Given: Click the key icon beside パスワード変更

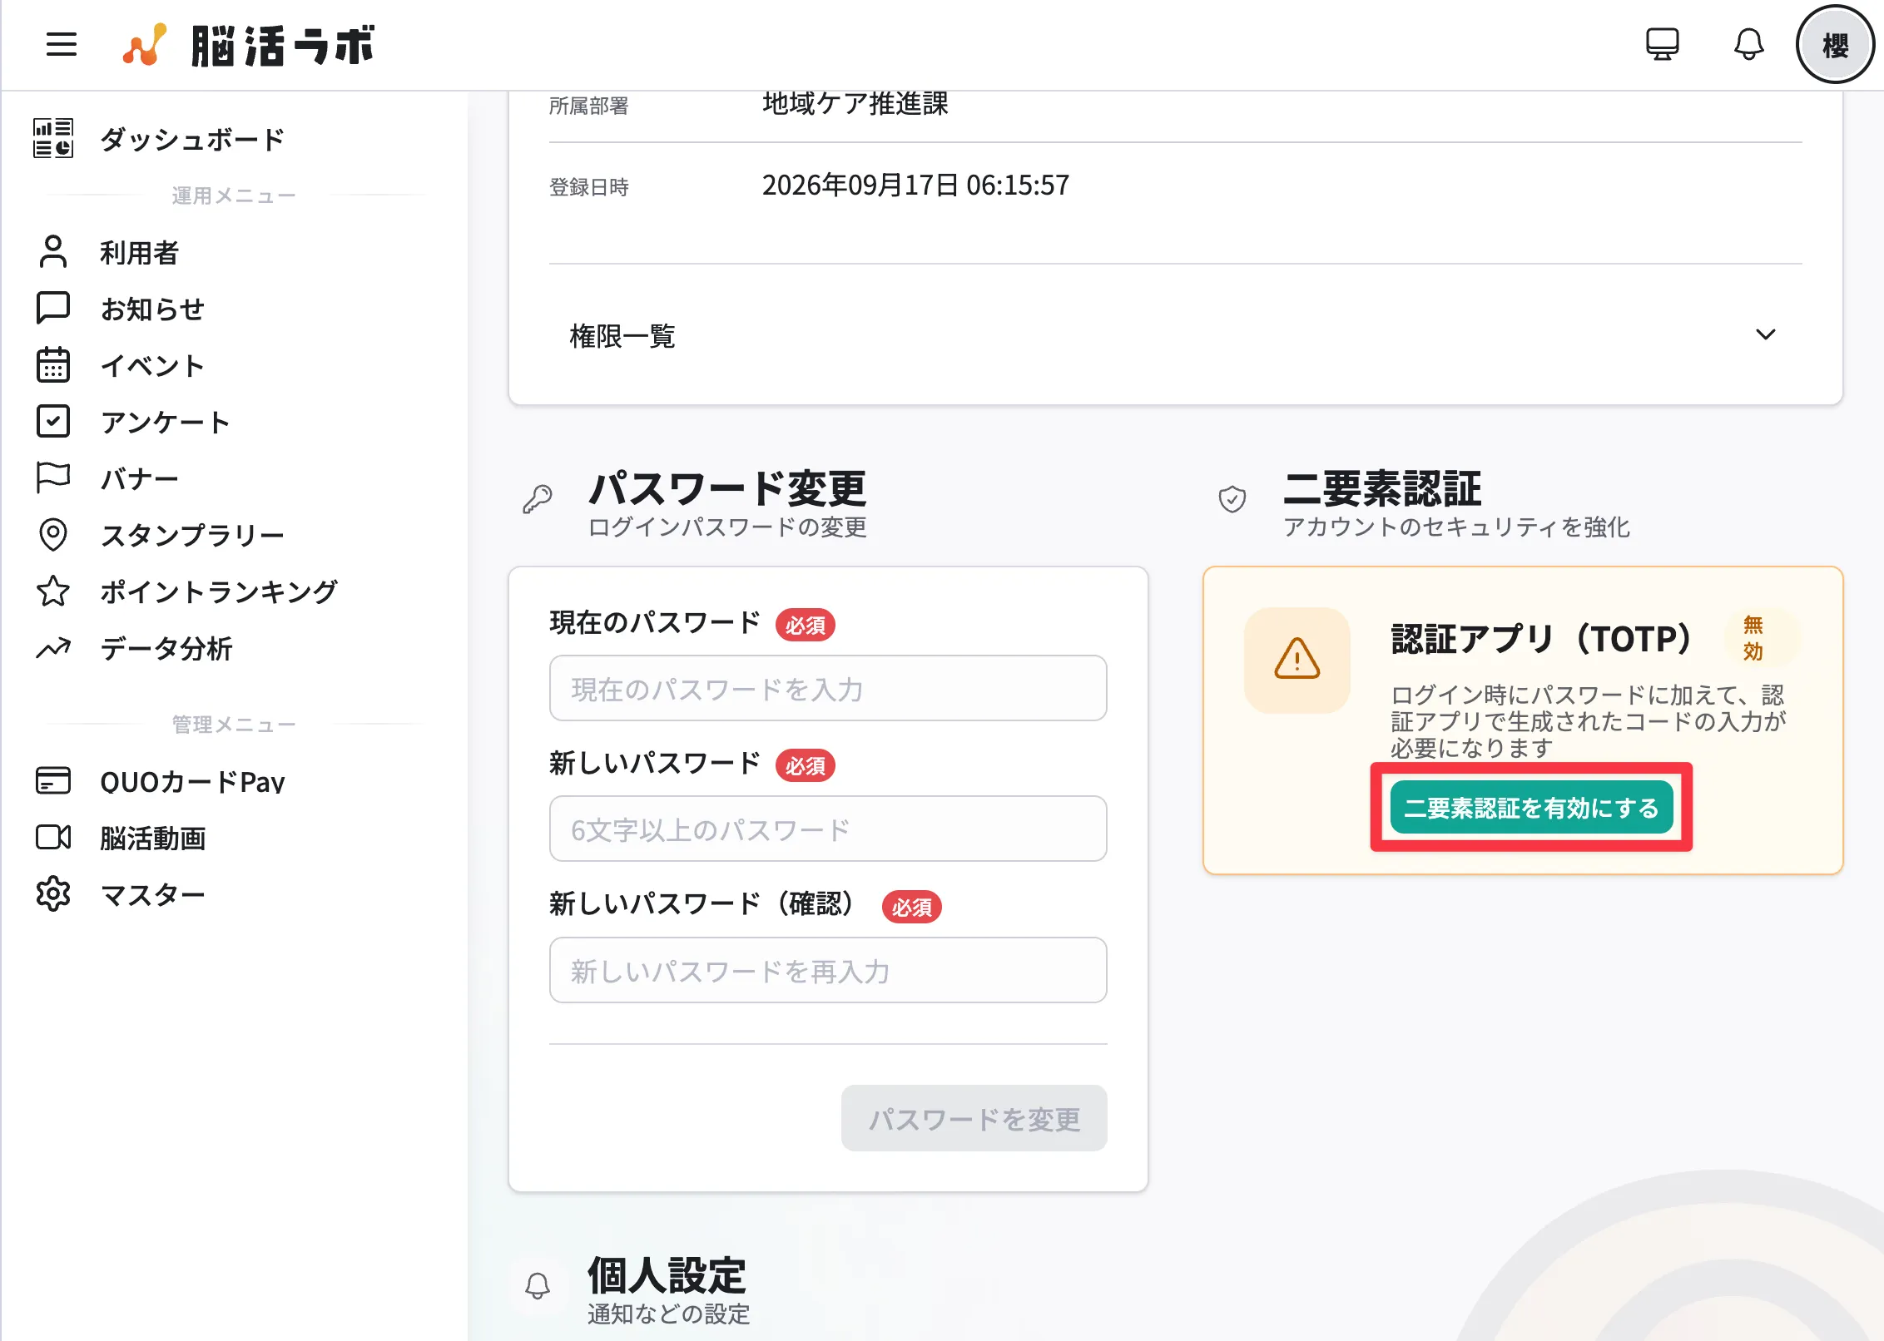Looking at the screenshot, I should pos(538,499).
